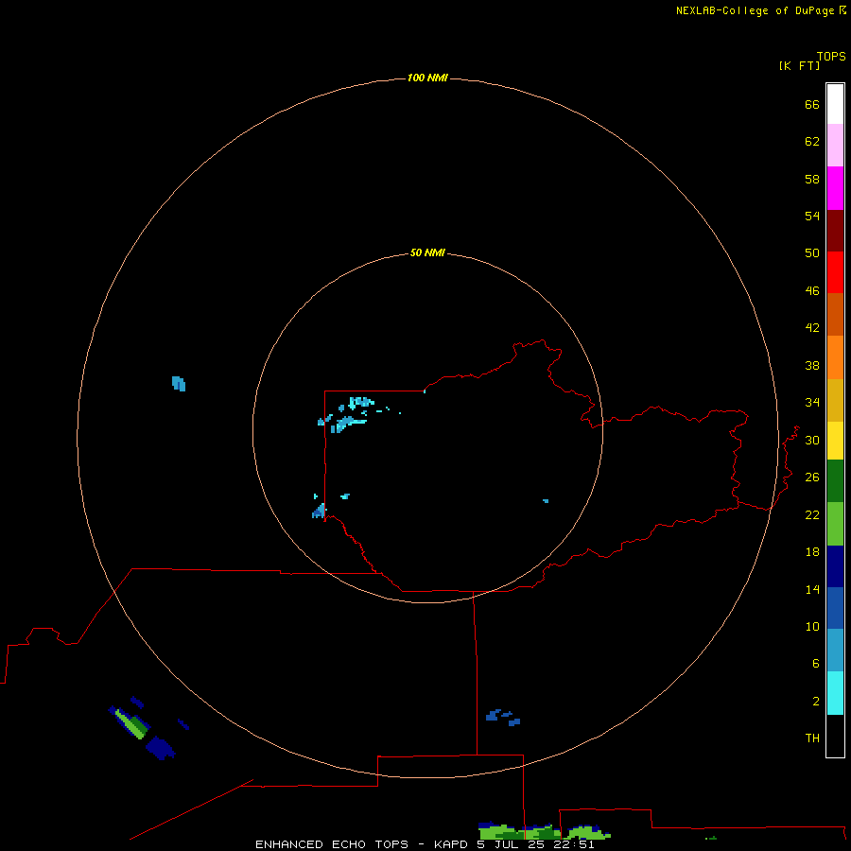This screenshot has width=851, height=851.
Task: Click the '50 NMI' range ring label
Action: pyautogui.click(x=427, y=252)
